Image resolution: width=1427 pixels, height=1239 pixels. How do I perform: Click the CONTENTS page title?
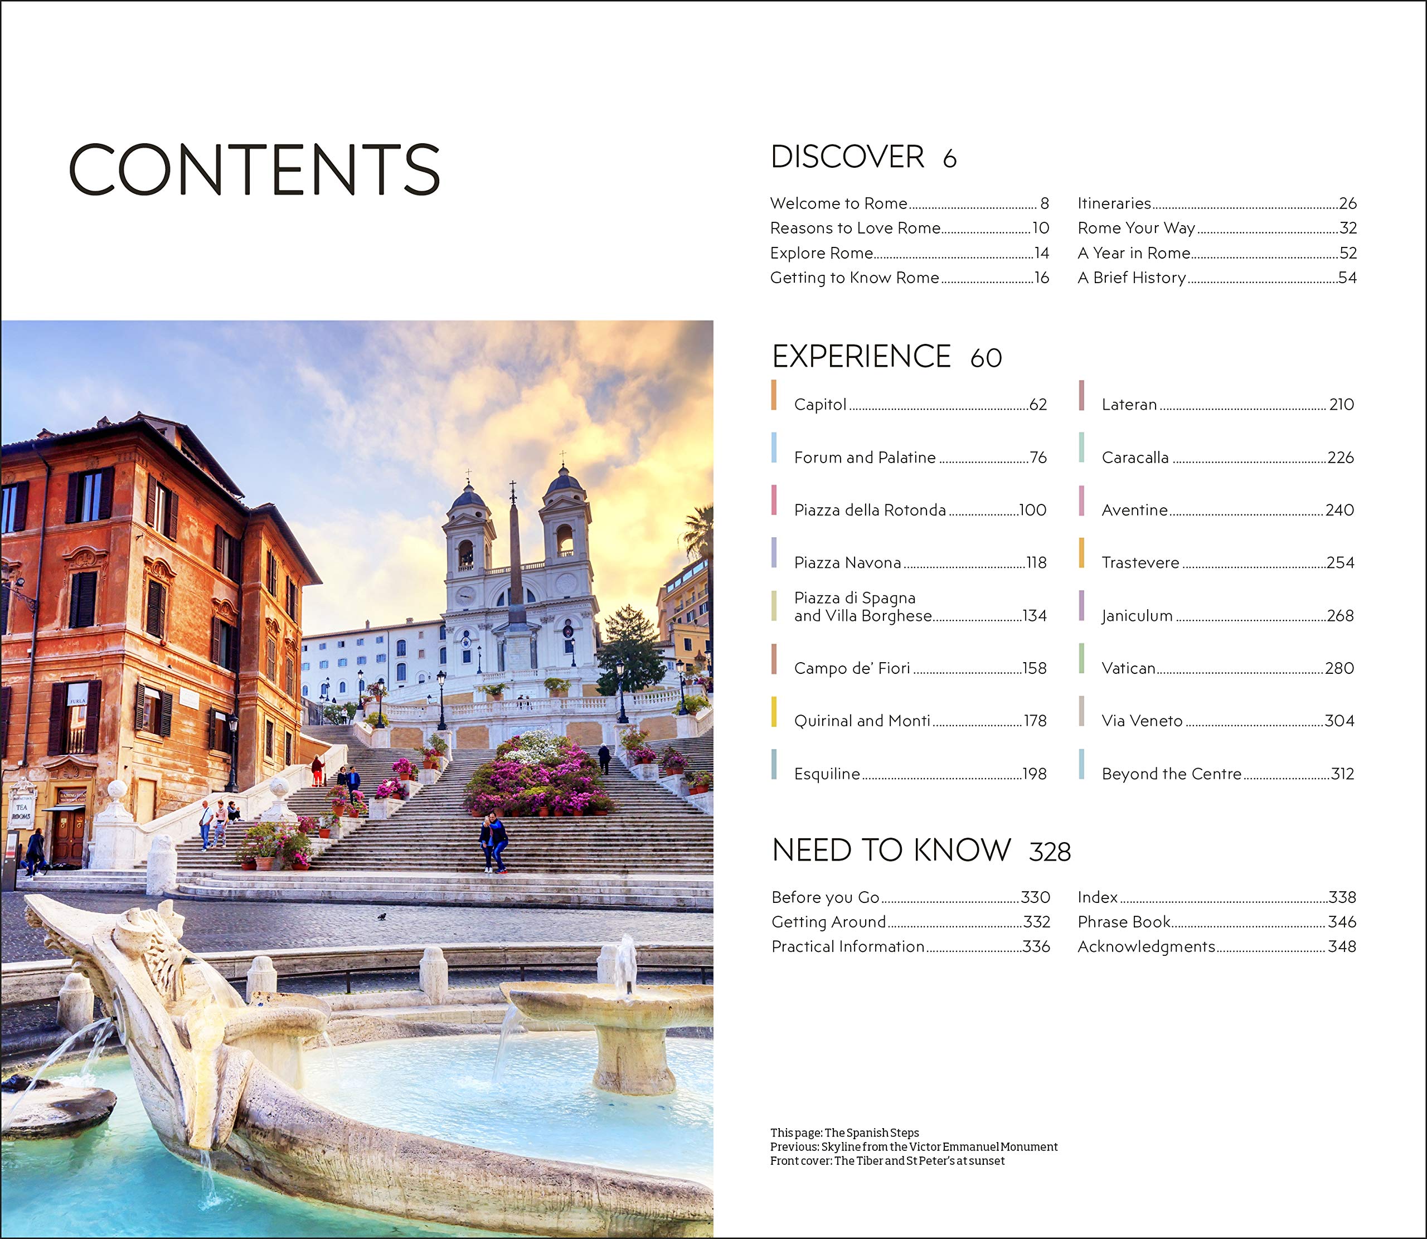tap(254, 169)
